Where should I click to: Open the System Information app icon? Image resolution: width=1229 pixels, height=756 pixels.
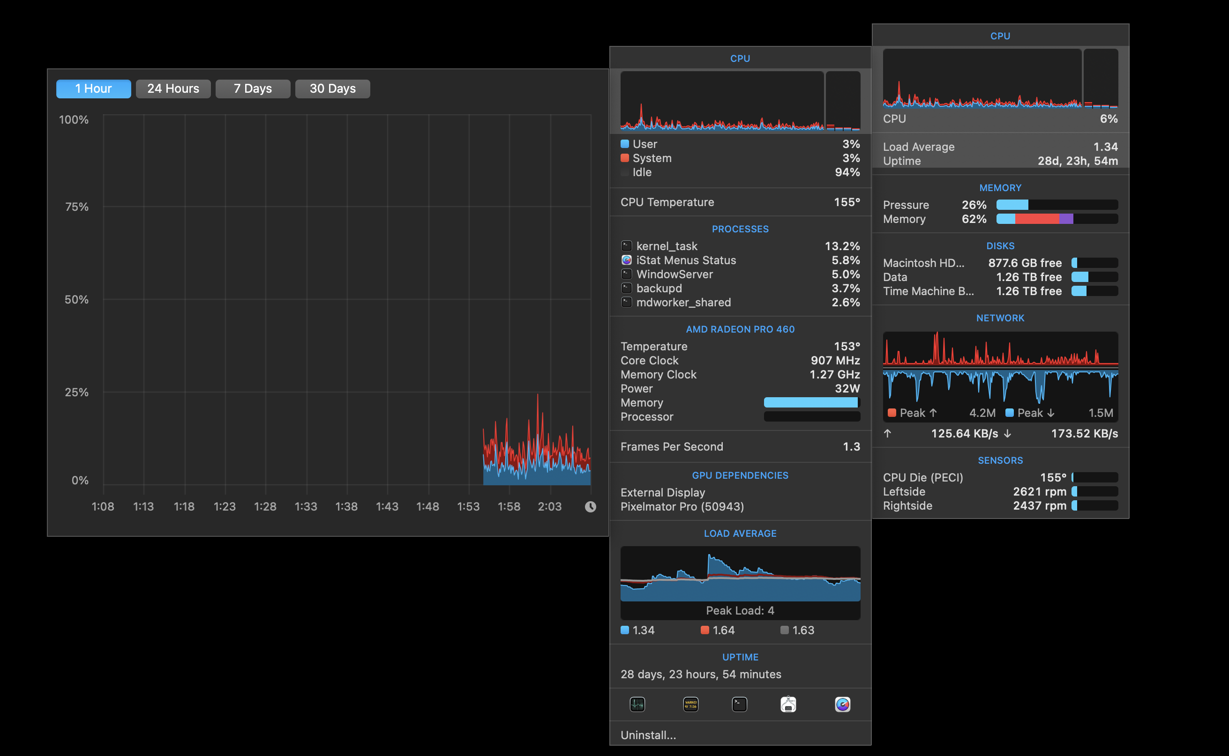pos(788,704)
